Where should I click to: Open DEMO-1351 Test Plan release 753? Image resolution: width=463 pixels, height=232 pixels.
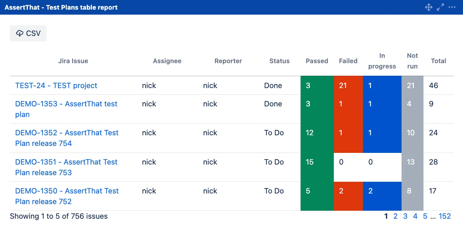(66, 167)
